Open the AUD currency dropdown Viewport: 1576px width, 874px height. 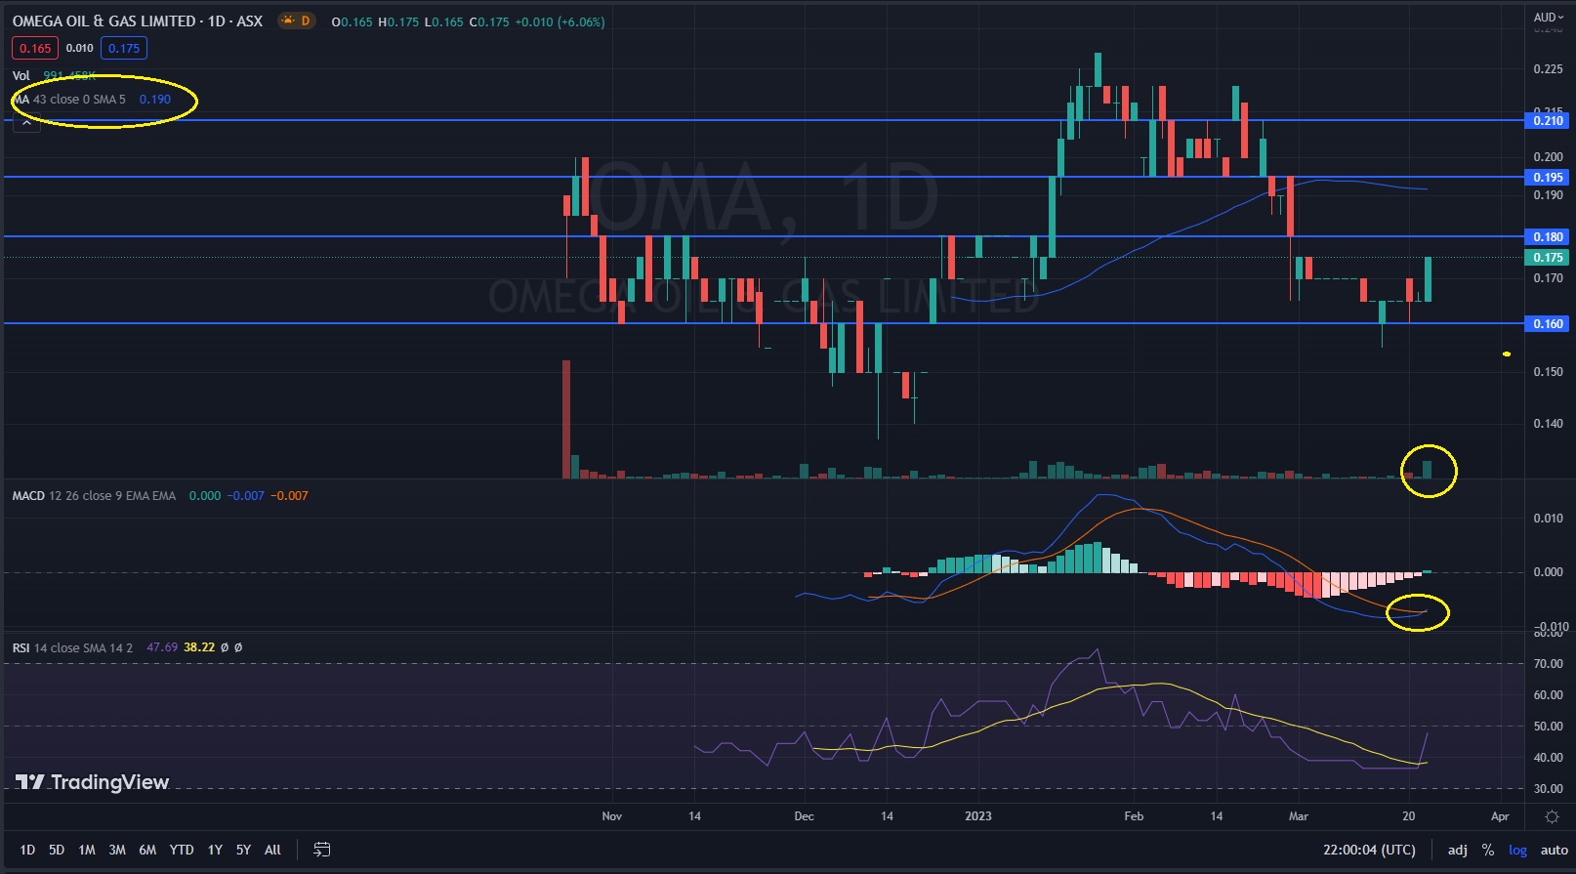1549,17
